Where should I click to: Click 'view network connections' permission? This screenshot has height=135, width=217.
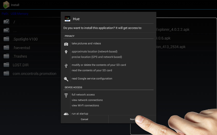click(87, 100)
